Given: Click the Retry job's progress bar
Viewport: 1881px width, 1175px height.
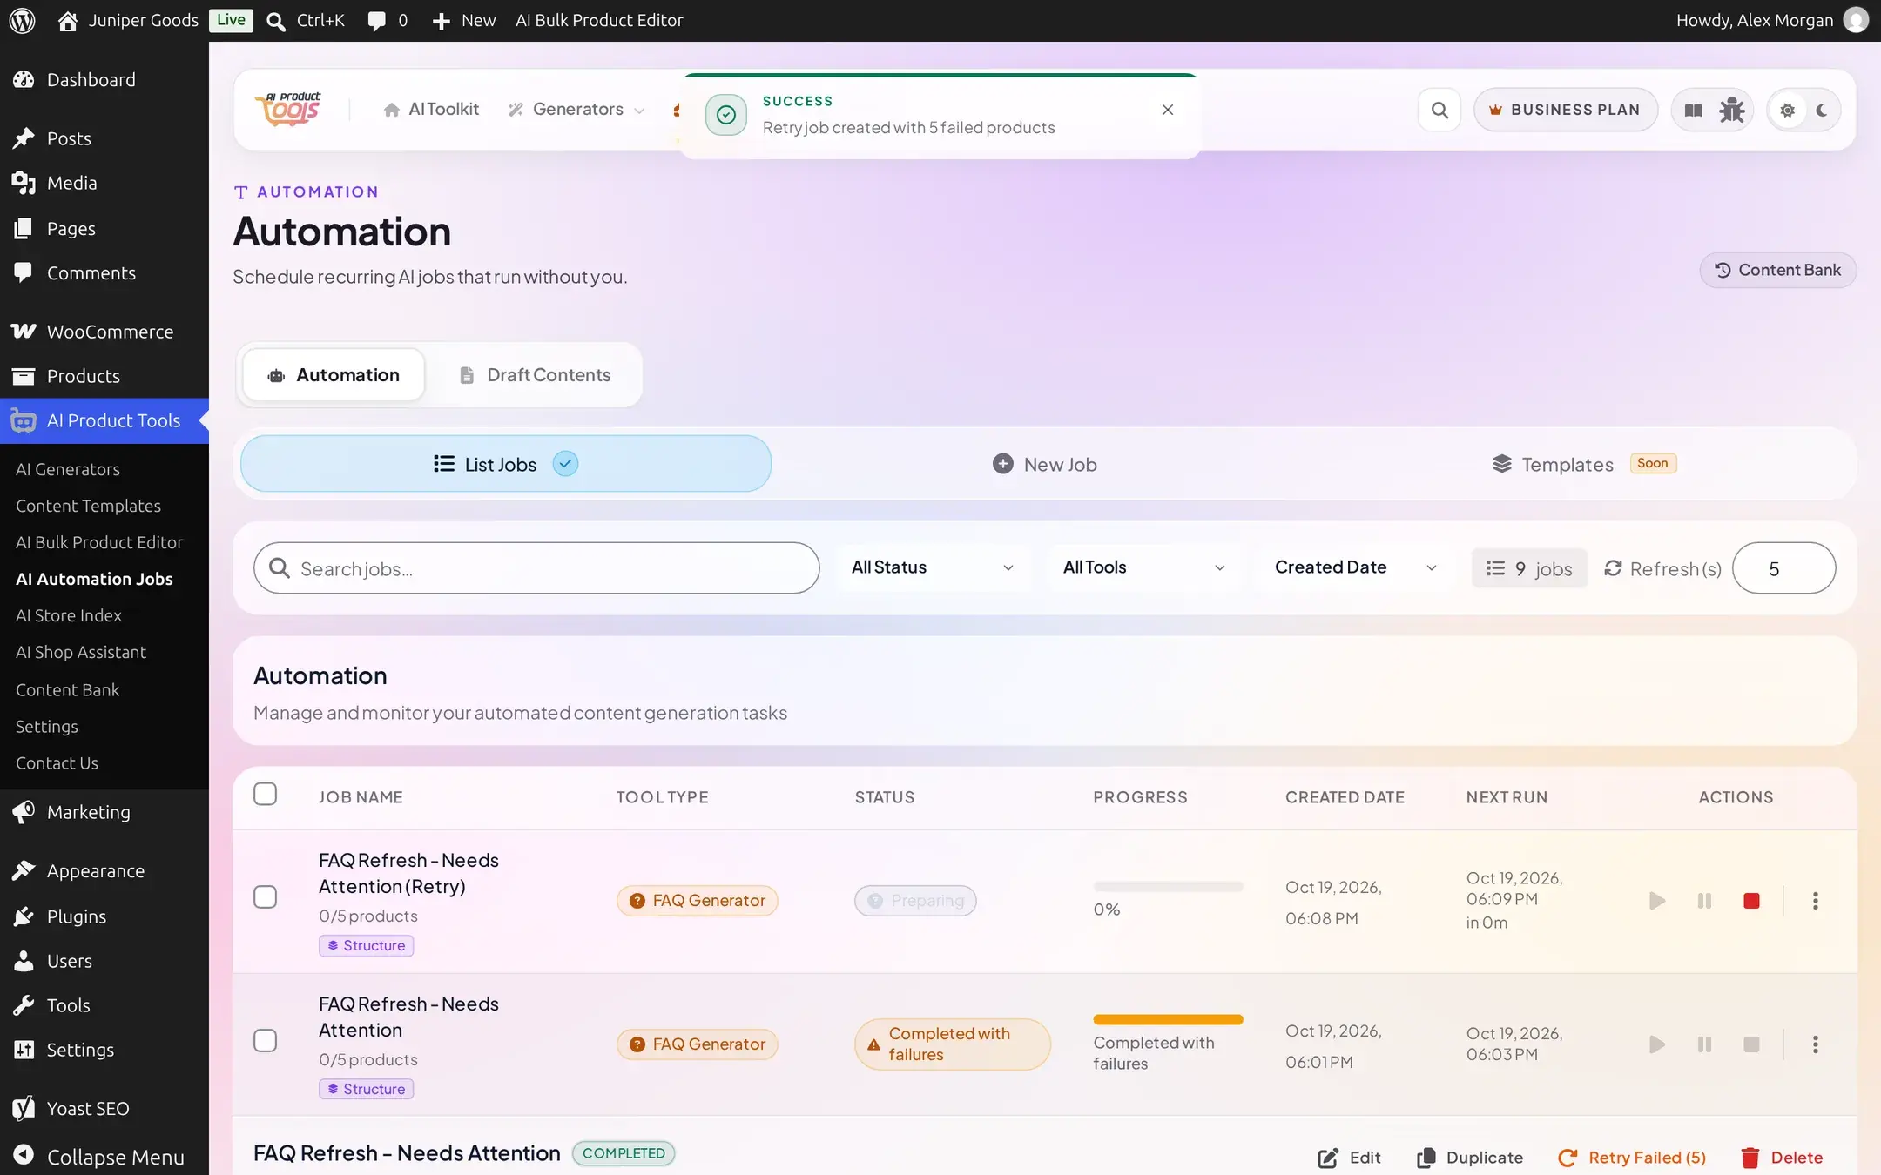Looking at the screenshot, I should (1168, 887).
